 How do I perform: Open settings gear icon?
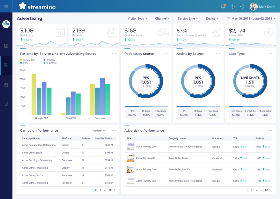click(x=242, y=7)
